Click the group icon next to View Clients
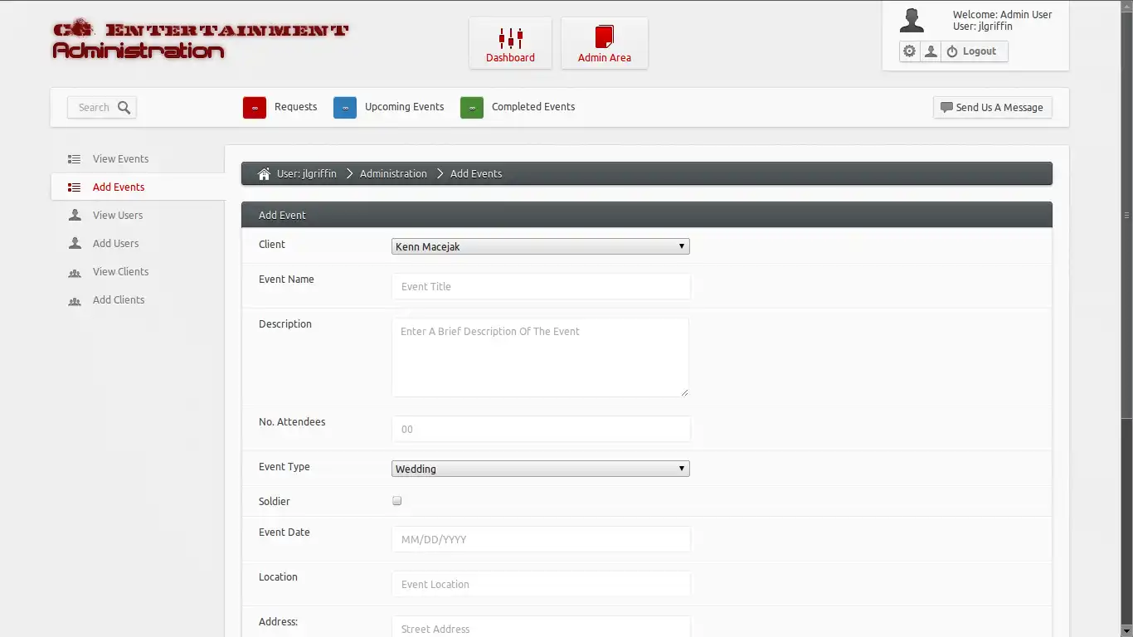The image size is (1133, 637). click(x=75, y=272)
